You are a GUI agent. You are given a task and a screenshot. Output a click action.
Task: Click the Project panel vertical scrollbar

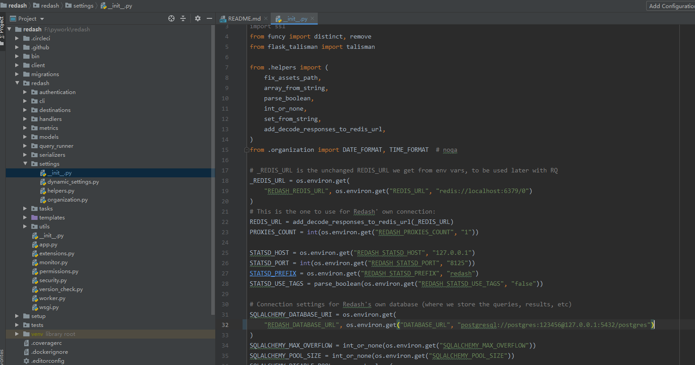(213, 170)
